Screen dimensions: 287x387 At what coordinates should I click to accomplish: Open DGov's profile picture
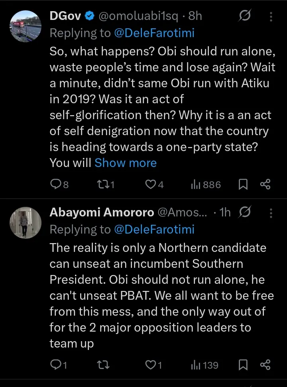tap(25, 26)
